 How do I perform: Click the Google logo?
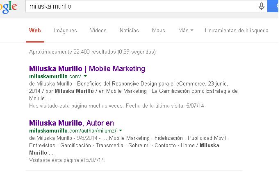[x=8, y=7]
